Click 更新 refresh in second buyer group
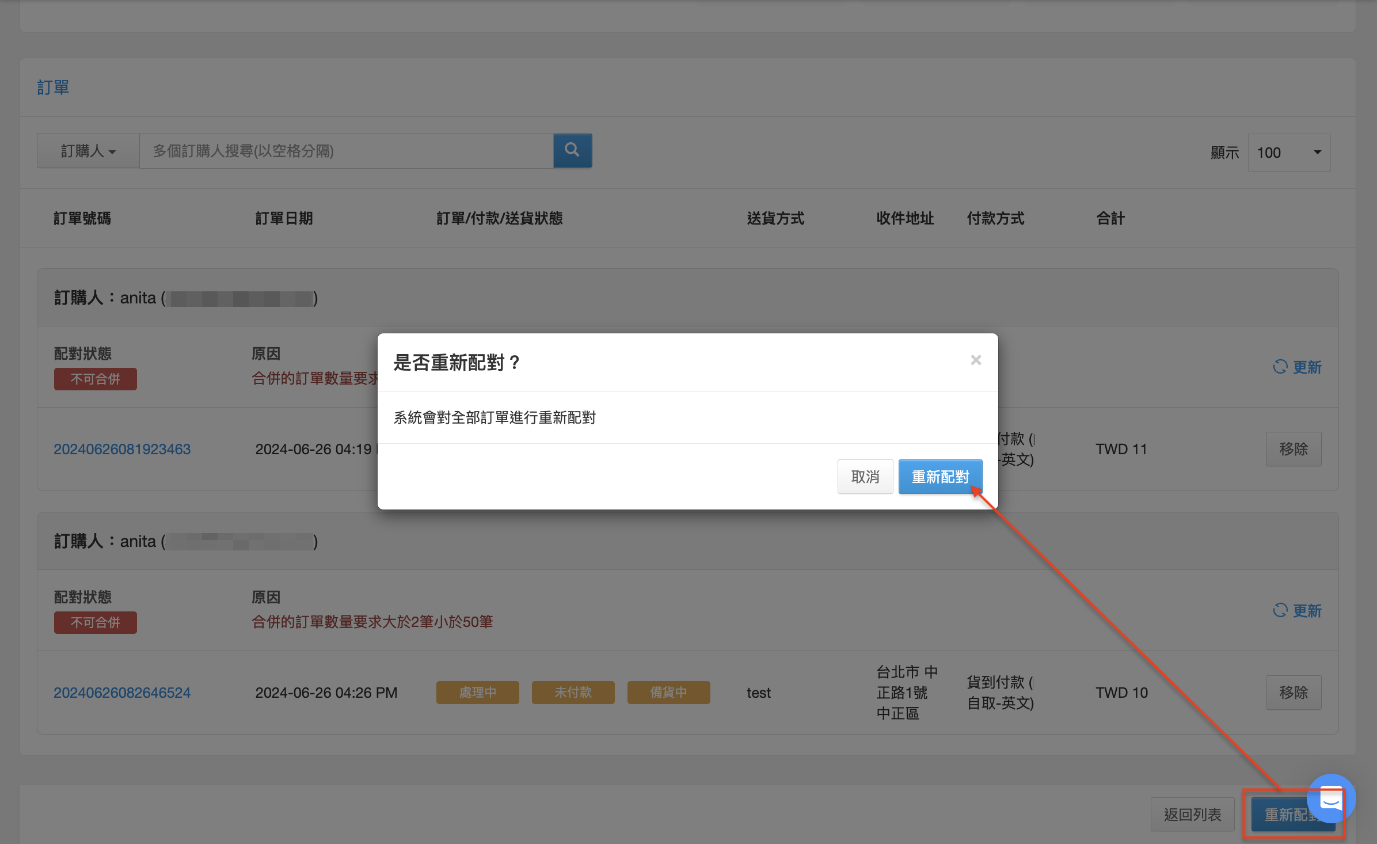The width and height of the screenshot is (1377, 844). [1297, 611]
